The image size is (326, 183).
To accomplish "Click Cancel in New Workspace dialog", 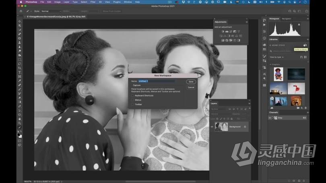I will [x=191, y=87].
